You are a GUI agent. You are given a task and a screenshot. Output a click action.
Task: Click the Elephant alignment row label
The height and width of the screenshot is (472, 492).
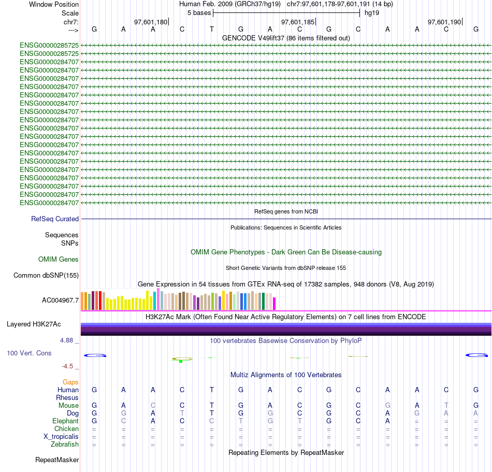coord(65,421)
